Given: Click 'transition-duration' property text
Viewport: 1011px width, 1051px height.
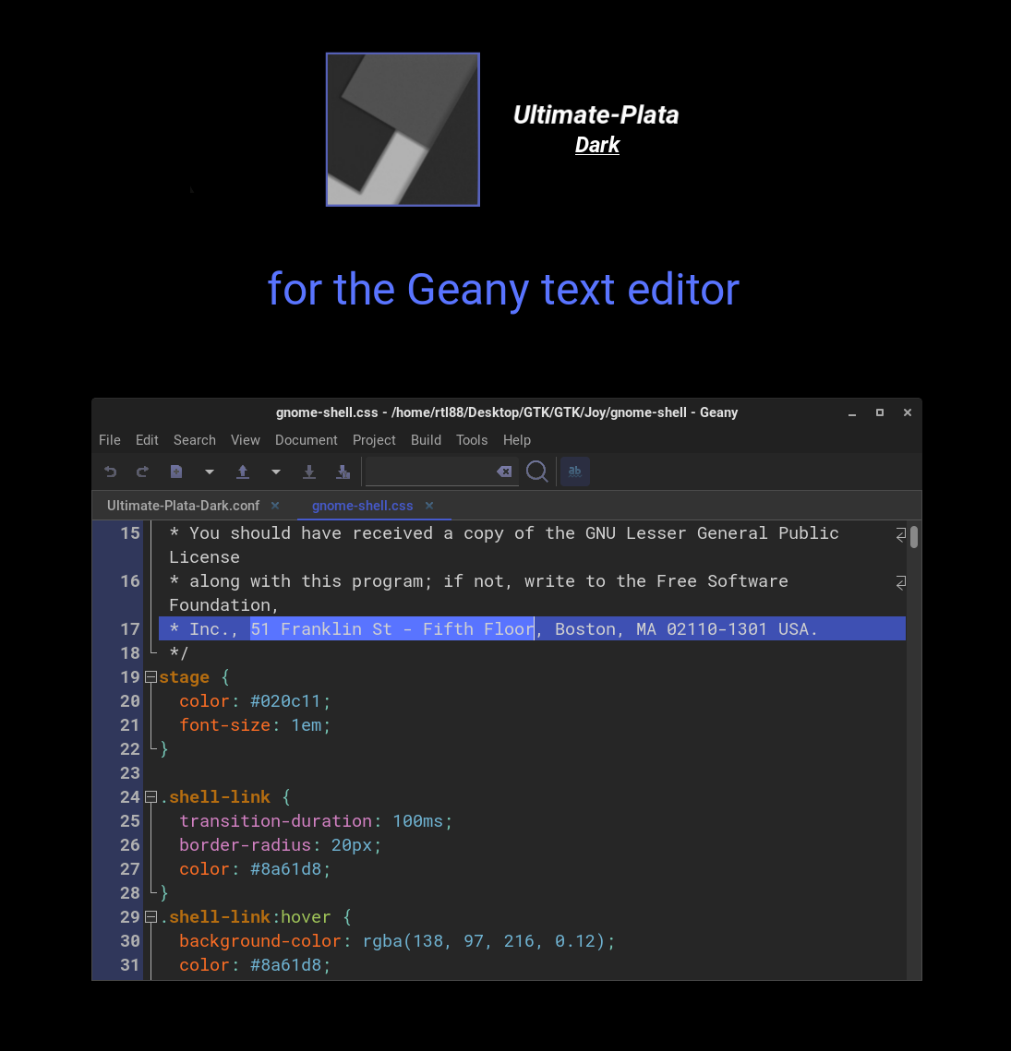Looking at the screenshot, I should 276,821.
